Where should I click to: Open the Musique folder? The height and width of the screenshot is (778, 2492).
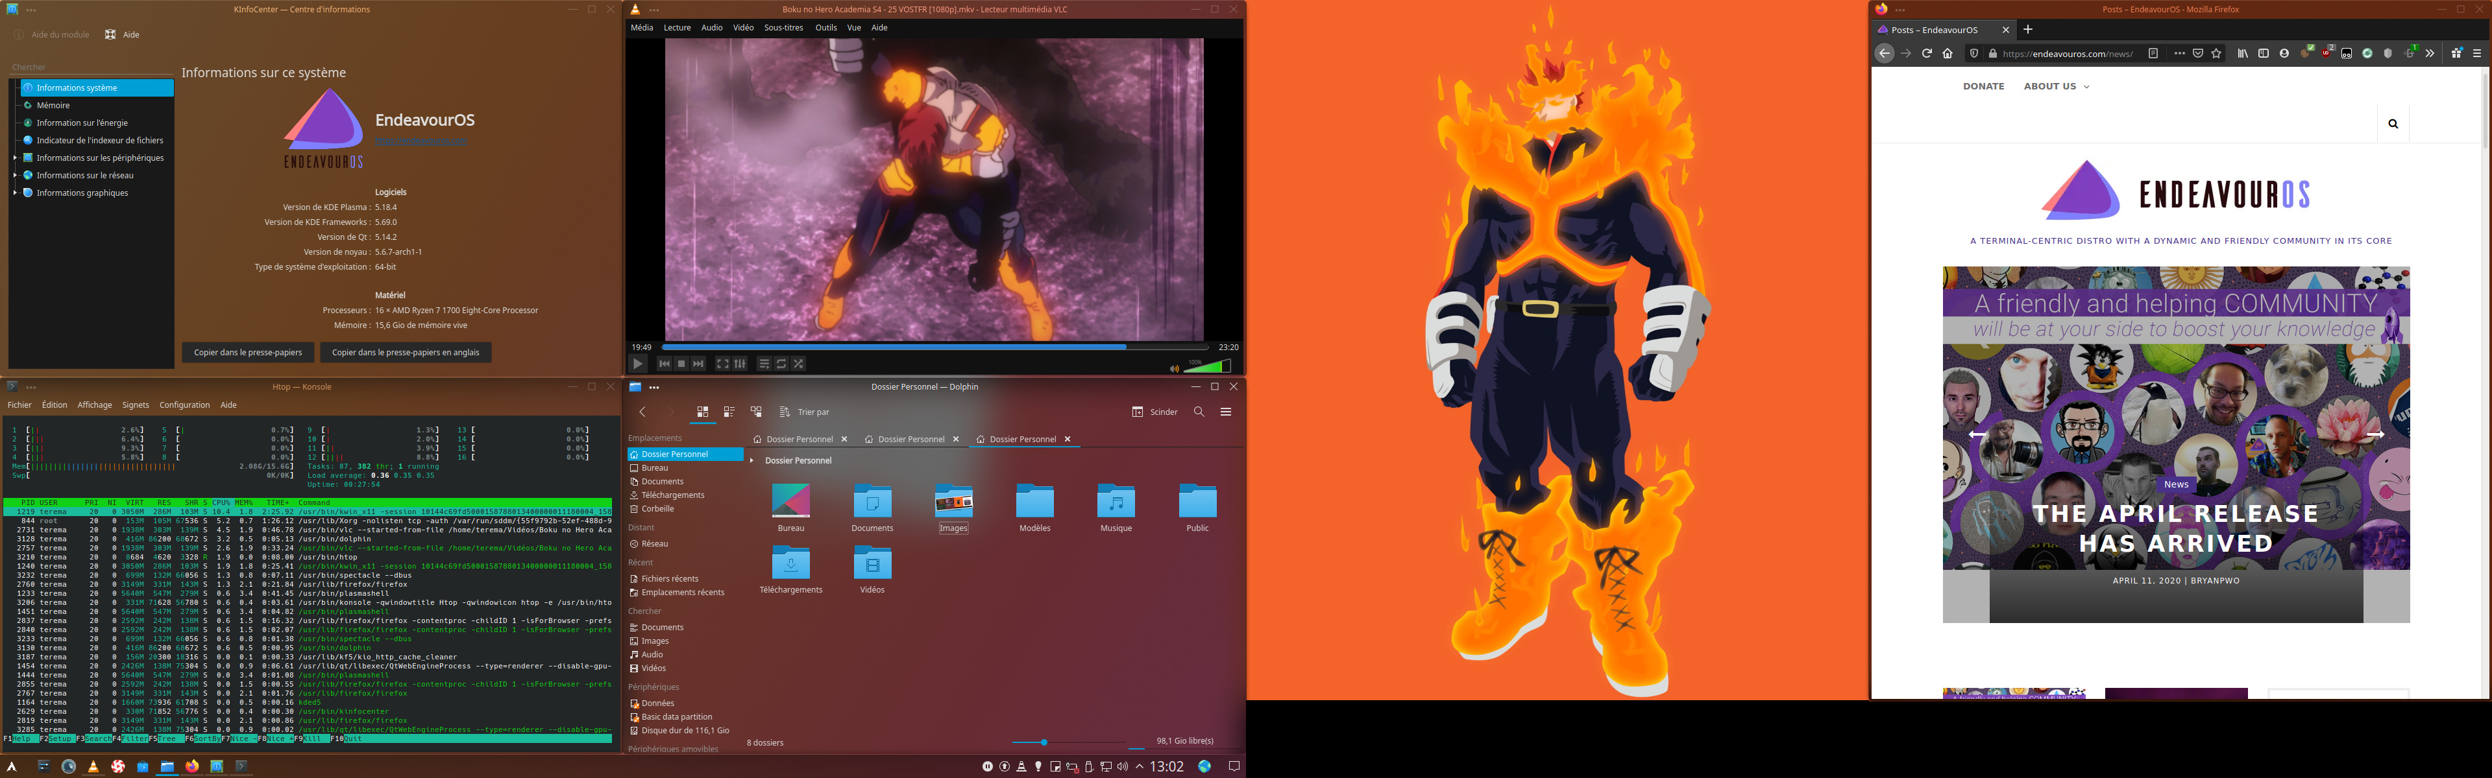1116,508
